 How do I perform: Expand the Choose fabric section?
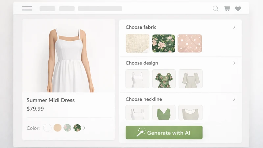(234, 27)
